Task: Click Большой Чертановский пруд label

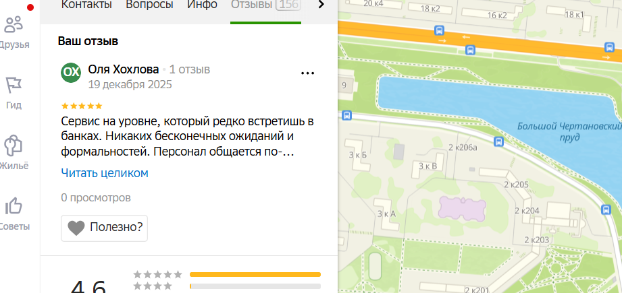Action: pyautogui.click(x=569, y=131)
